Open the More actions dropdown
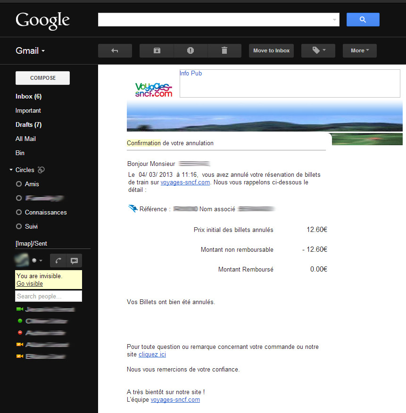The width and height of the screenshot is (406, 413). (x=359, y=50)
